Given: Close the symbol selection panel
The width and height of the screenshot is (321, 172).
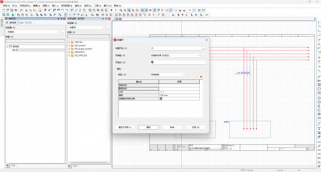Looking at the screenshot, I should 109,19.
